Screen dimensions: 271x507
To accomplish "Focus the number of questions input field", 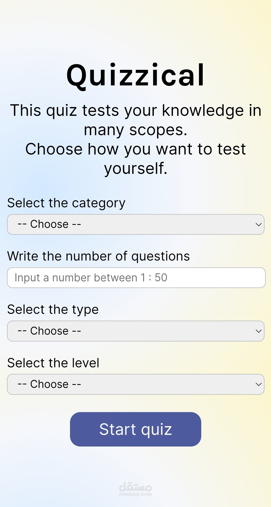I will coord(136,278).
